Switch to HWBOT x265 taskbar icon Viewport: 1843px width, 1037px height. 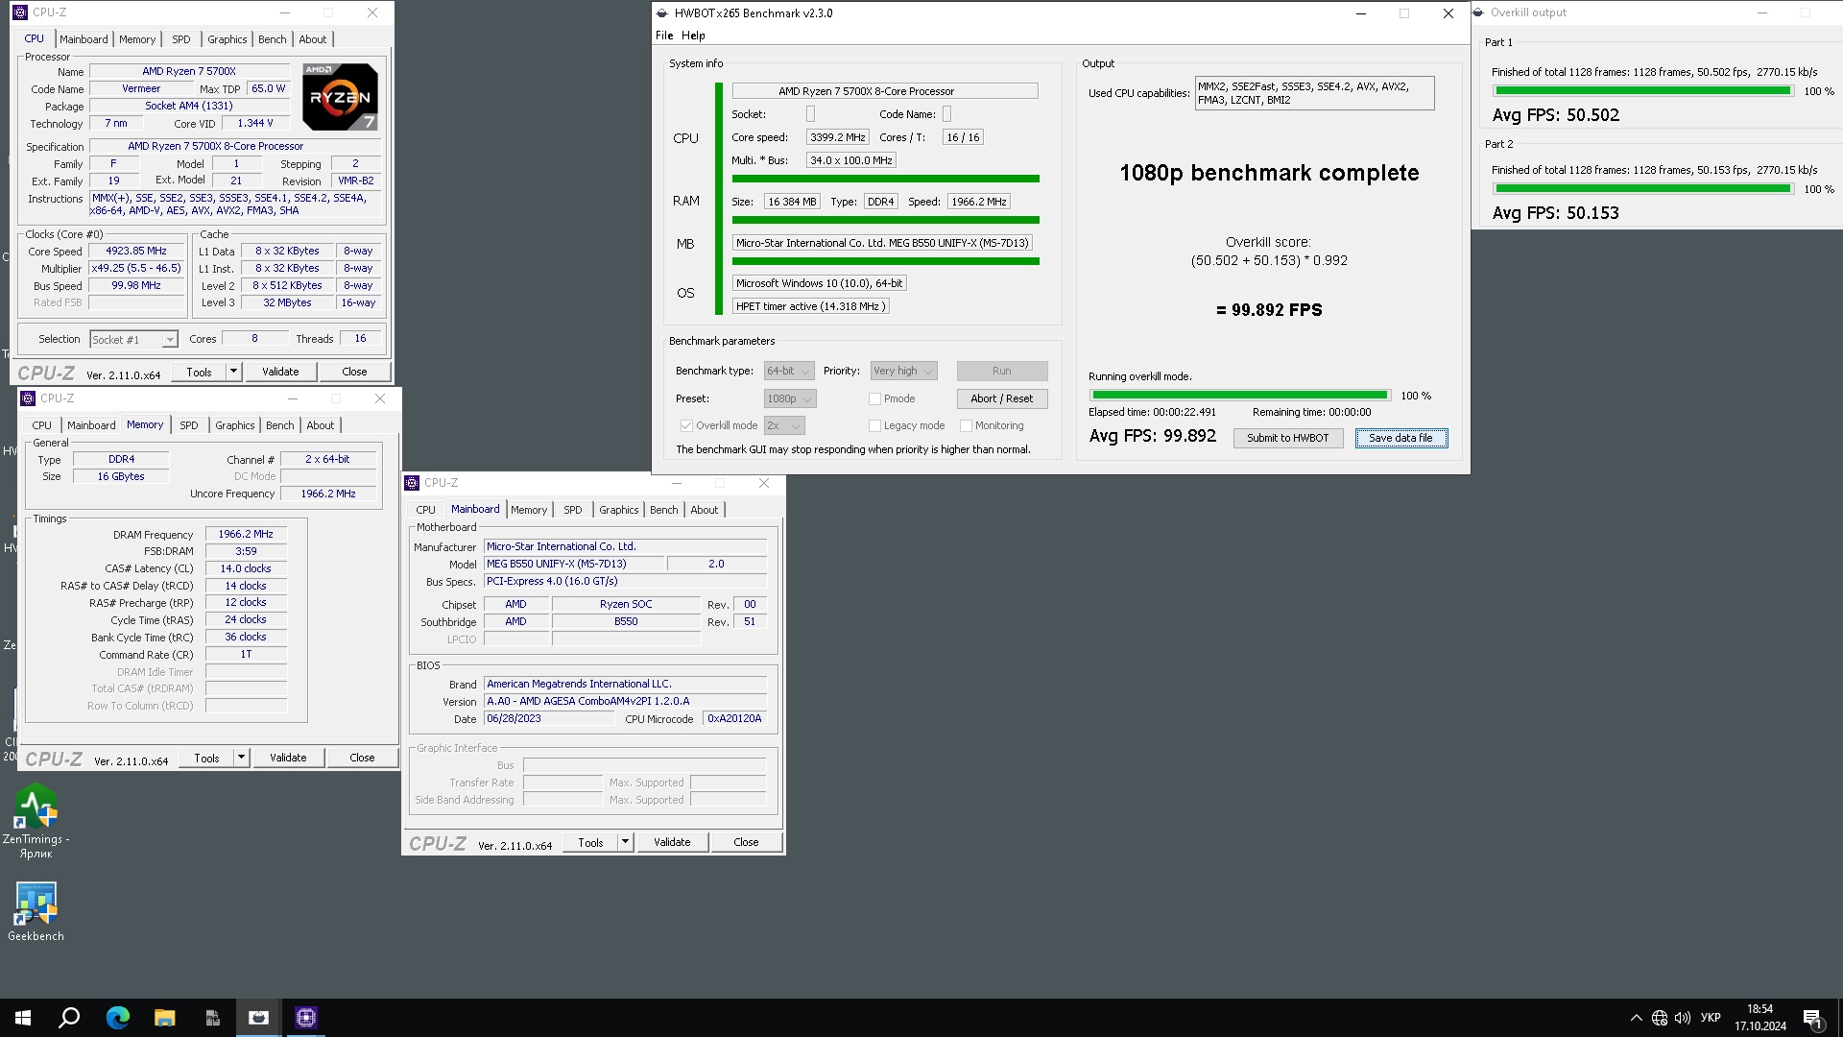(x=258, y=1018)
